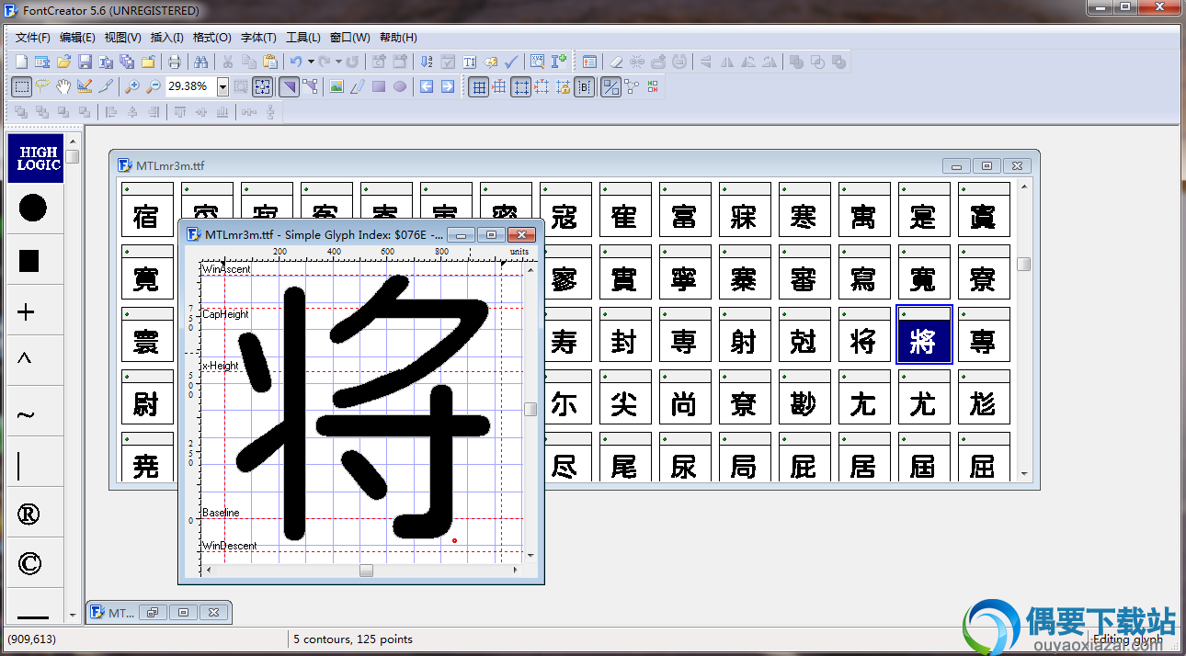
Task: Toggle show guidelines button
Action: click(521, 86)
